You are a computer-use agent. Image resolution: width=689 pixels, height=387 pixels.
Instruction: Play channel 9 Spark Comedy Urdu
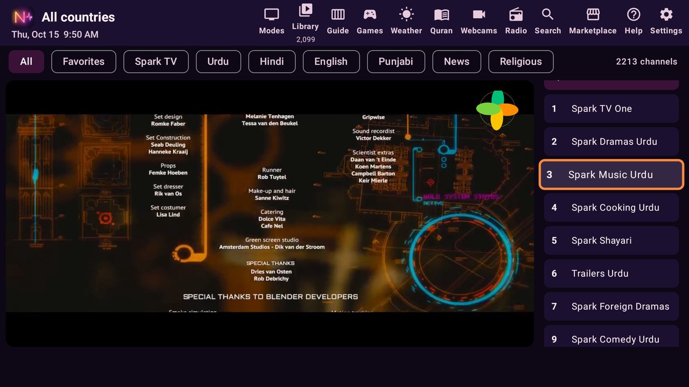(x=611, y=336)
